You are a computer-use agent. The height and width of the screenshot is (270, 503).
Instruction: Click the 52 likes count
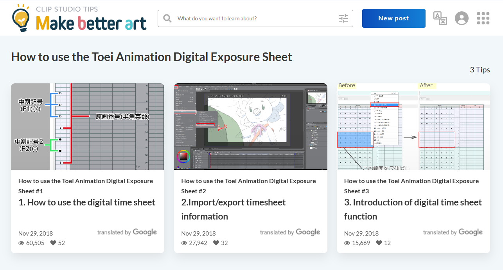click(x=61, y=243)
